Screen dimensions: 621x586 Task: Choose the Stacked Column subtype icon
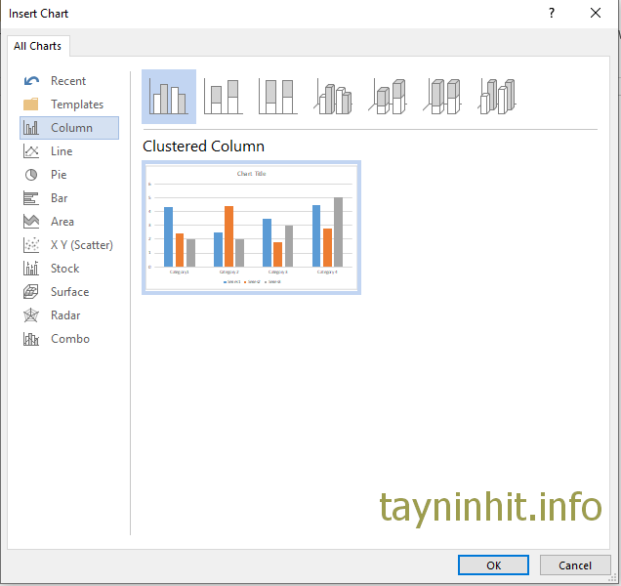point(224,97)
